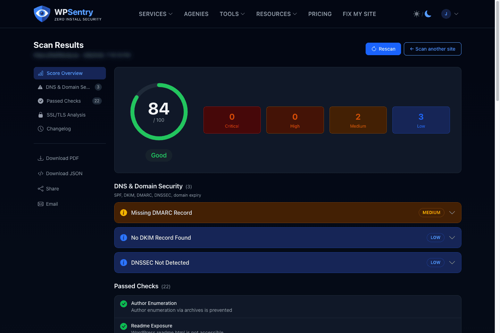Click No DKIM Record Found title
This screenshot has width=500, height=333.
pyautogui.click(x=161, y=238)
